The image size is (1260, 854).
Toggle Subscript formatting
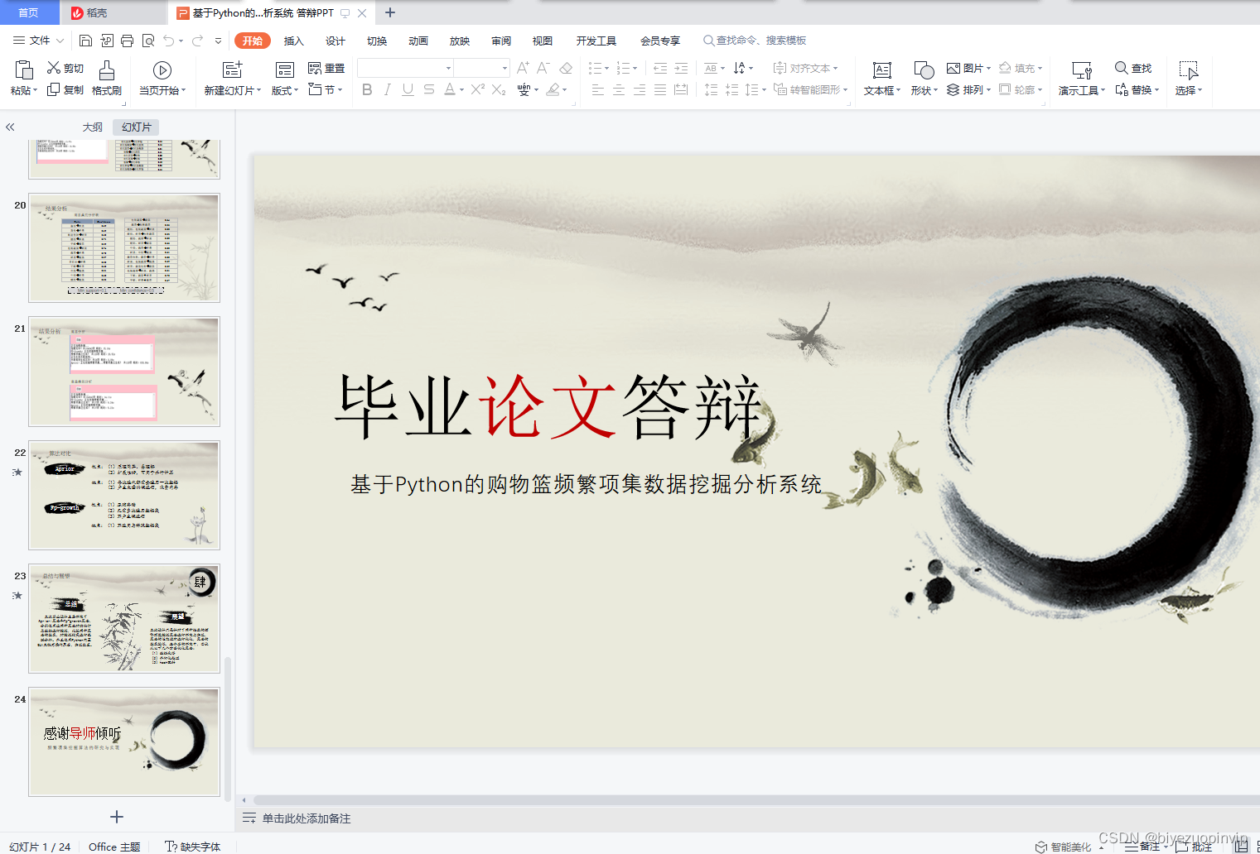point(499,89)
